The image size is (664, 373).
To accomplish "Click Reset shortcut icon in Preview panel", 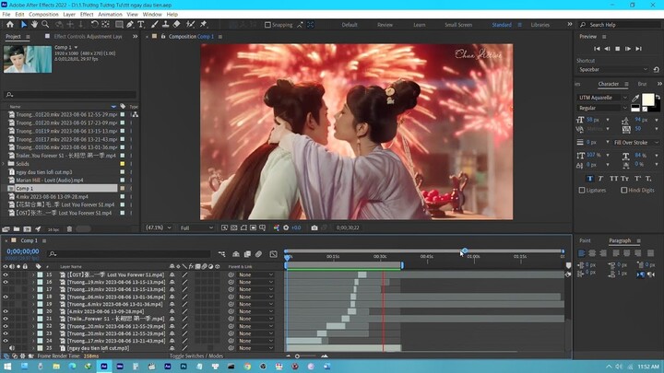I will pyautogui.click(x=657, y=69).
